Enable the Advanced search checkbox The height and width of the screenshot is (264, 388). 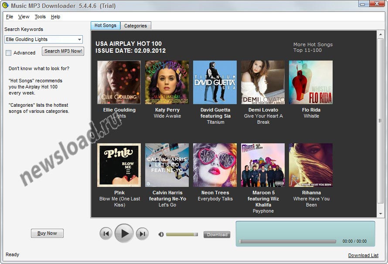9,53
